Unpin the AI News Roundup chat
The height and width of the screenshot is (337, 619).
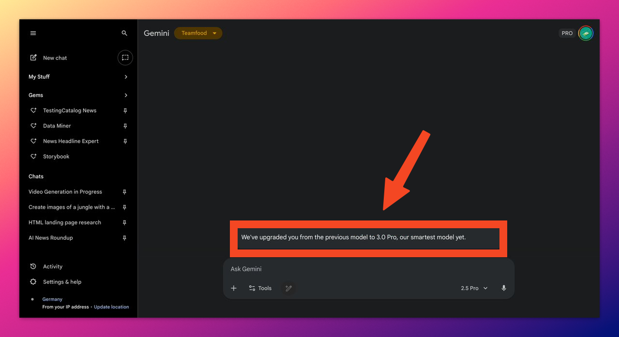click(124, 238)
